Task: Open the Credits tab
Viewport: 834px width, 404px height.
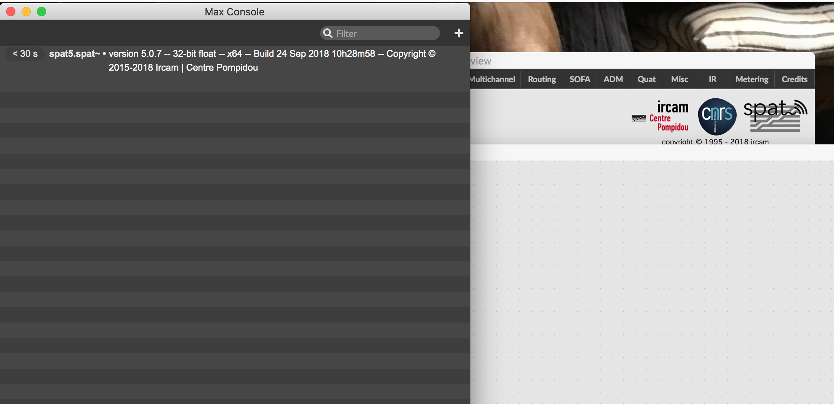Action: coord(794,79)
